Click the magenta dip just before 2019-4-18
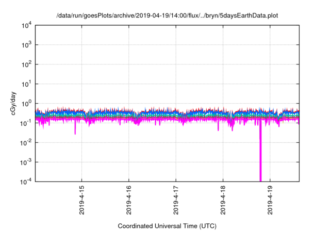The height and width of the screenshot is (231, 330). tap(218, 126)
